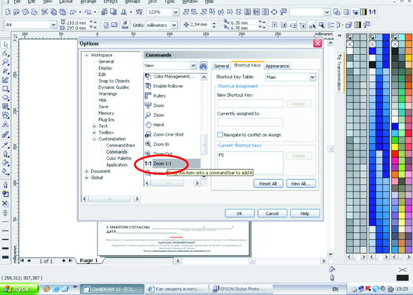Switch to the General tab
This screenshot has height=295, width=413.
221,66
